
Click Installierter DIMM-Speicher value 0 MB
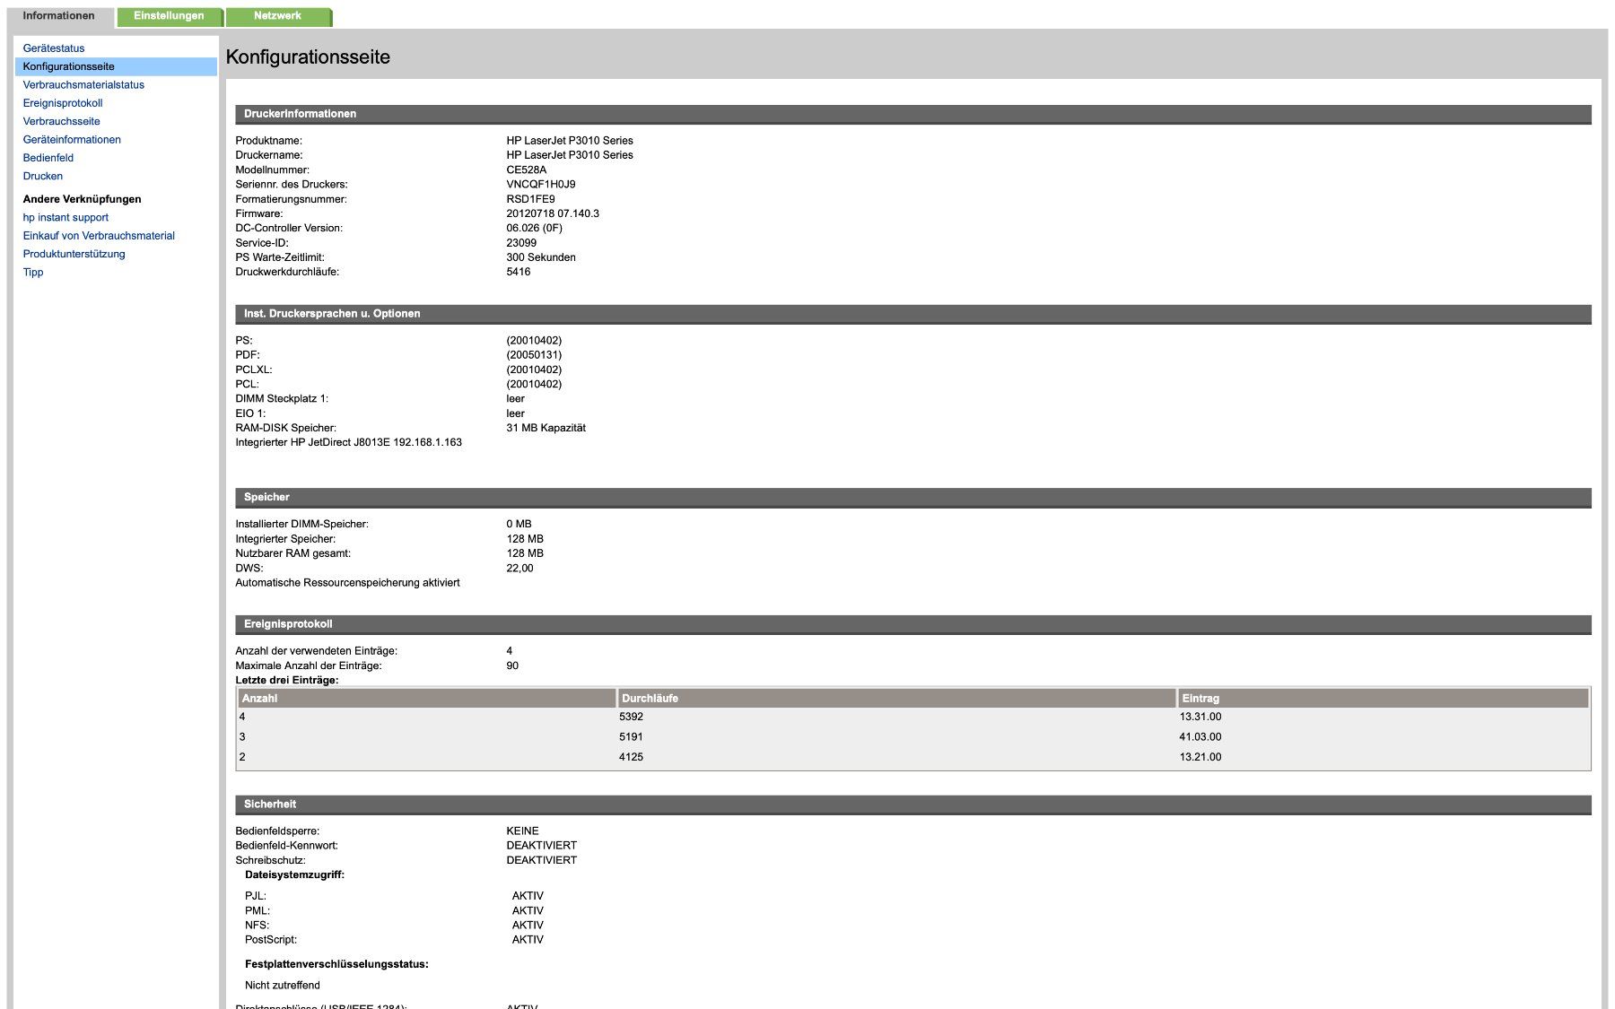(x=519, y=524)
